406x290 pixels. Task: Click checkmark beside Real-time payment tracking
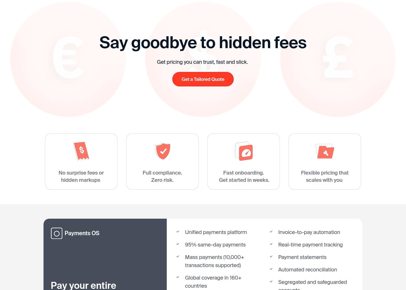coord(271,244)
